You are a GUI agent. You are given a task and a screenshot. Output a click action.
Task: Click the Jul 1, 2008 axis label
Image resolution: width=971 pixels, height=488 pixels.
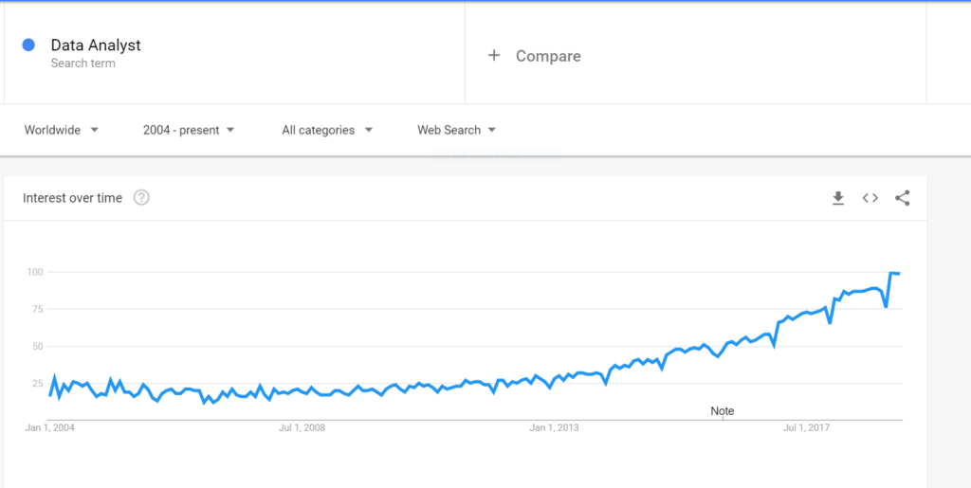(302, 428)
